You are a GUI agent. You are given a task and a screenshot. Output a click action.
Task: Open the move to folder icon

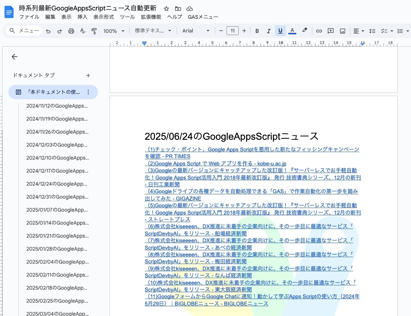tap(178, 9)
